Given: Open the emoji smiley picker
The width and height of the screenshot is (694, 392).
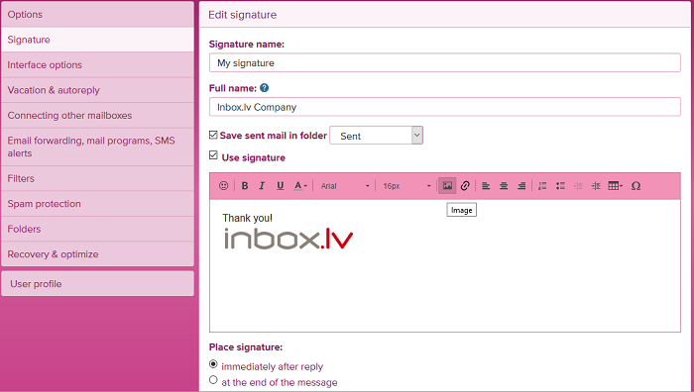Looking at the screenshot, I should coord(223,186).
